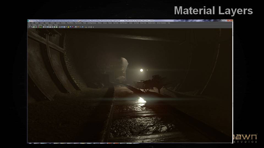Open the Window menu
This screenshot has height=148, width=264.
(x=53, y=23)
